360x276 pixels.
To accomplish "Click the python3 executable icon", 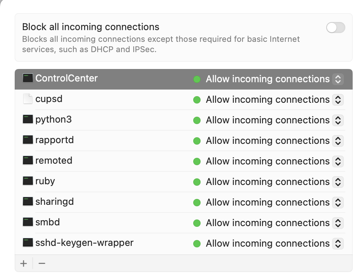I will coord(28,120).
